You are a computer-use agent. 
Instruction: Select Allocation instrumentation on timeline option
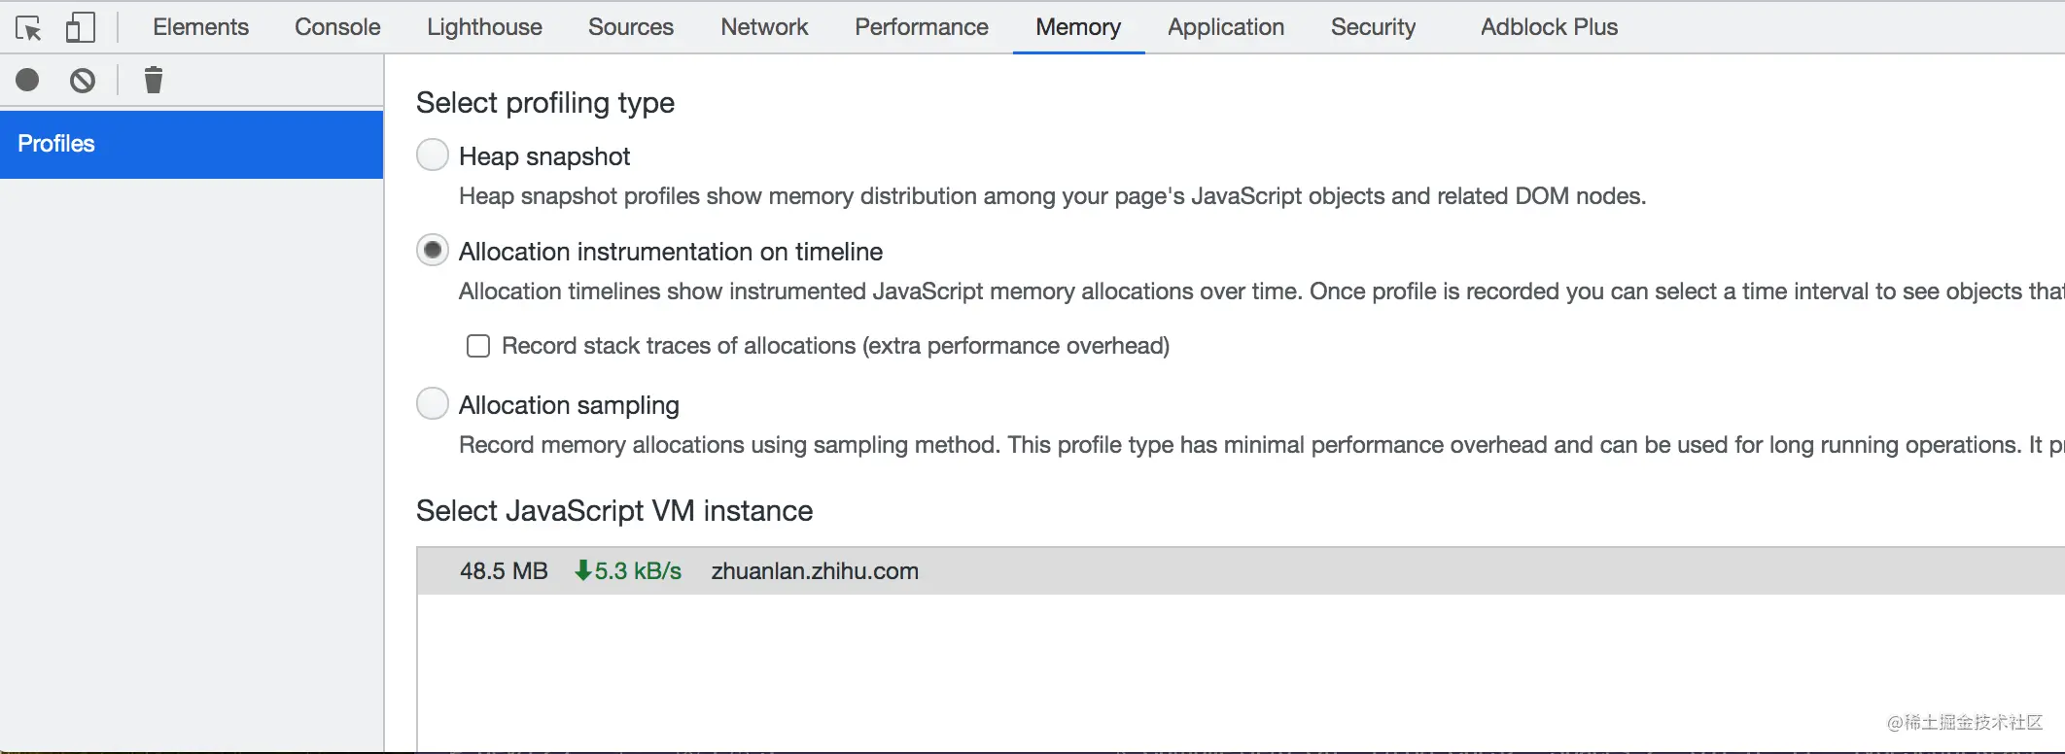[433, 251]
